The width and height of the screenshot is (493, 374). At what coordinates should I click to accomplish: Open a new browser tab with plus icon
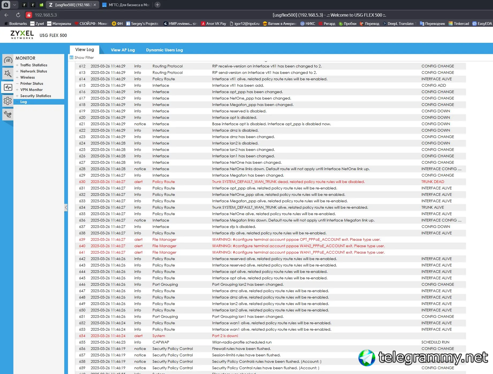tap(157, 5)
